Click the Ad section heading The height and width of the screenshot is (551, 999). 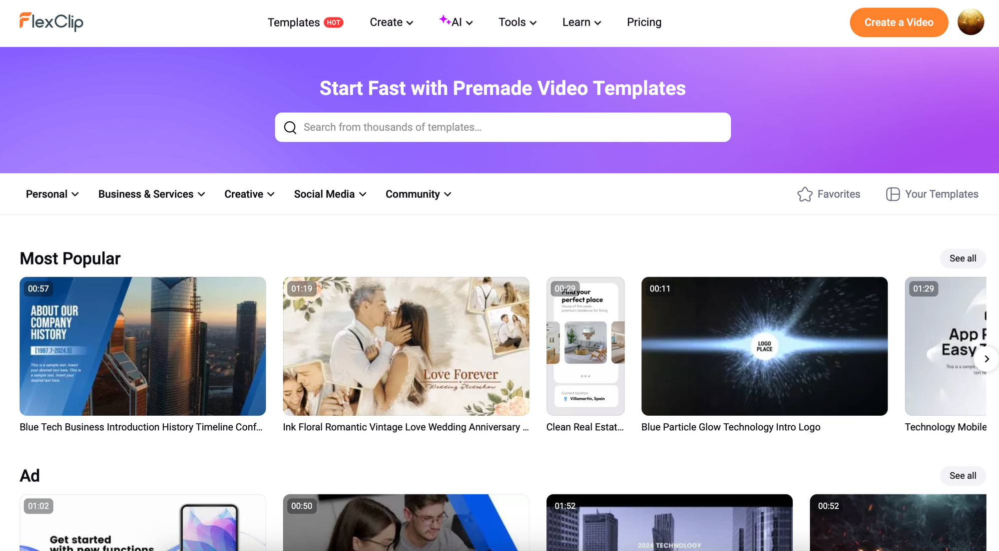(30, 476)
